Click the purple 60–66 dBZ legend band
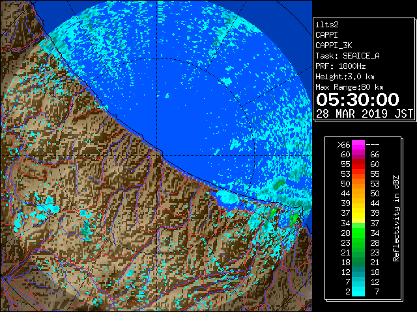 coord(358,155)
